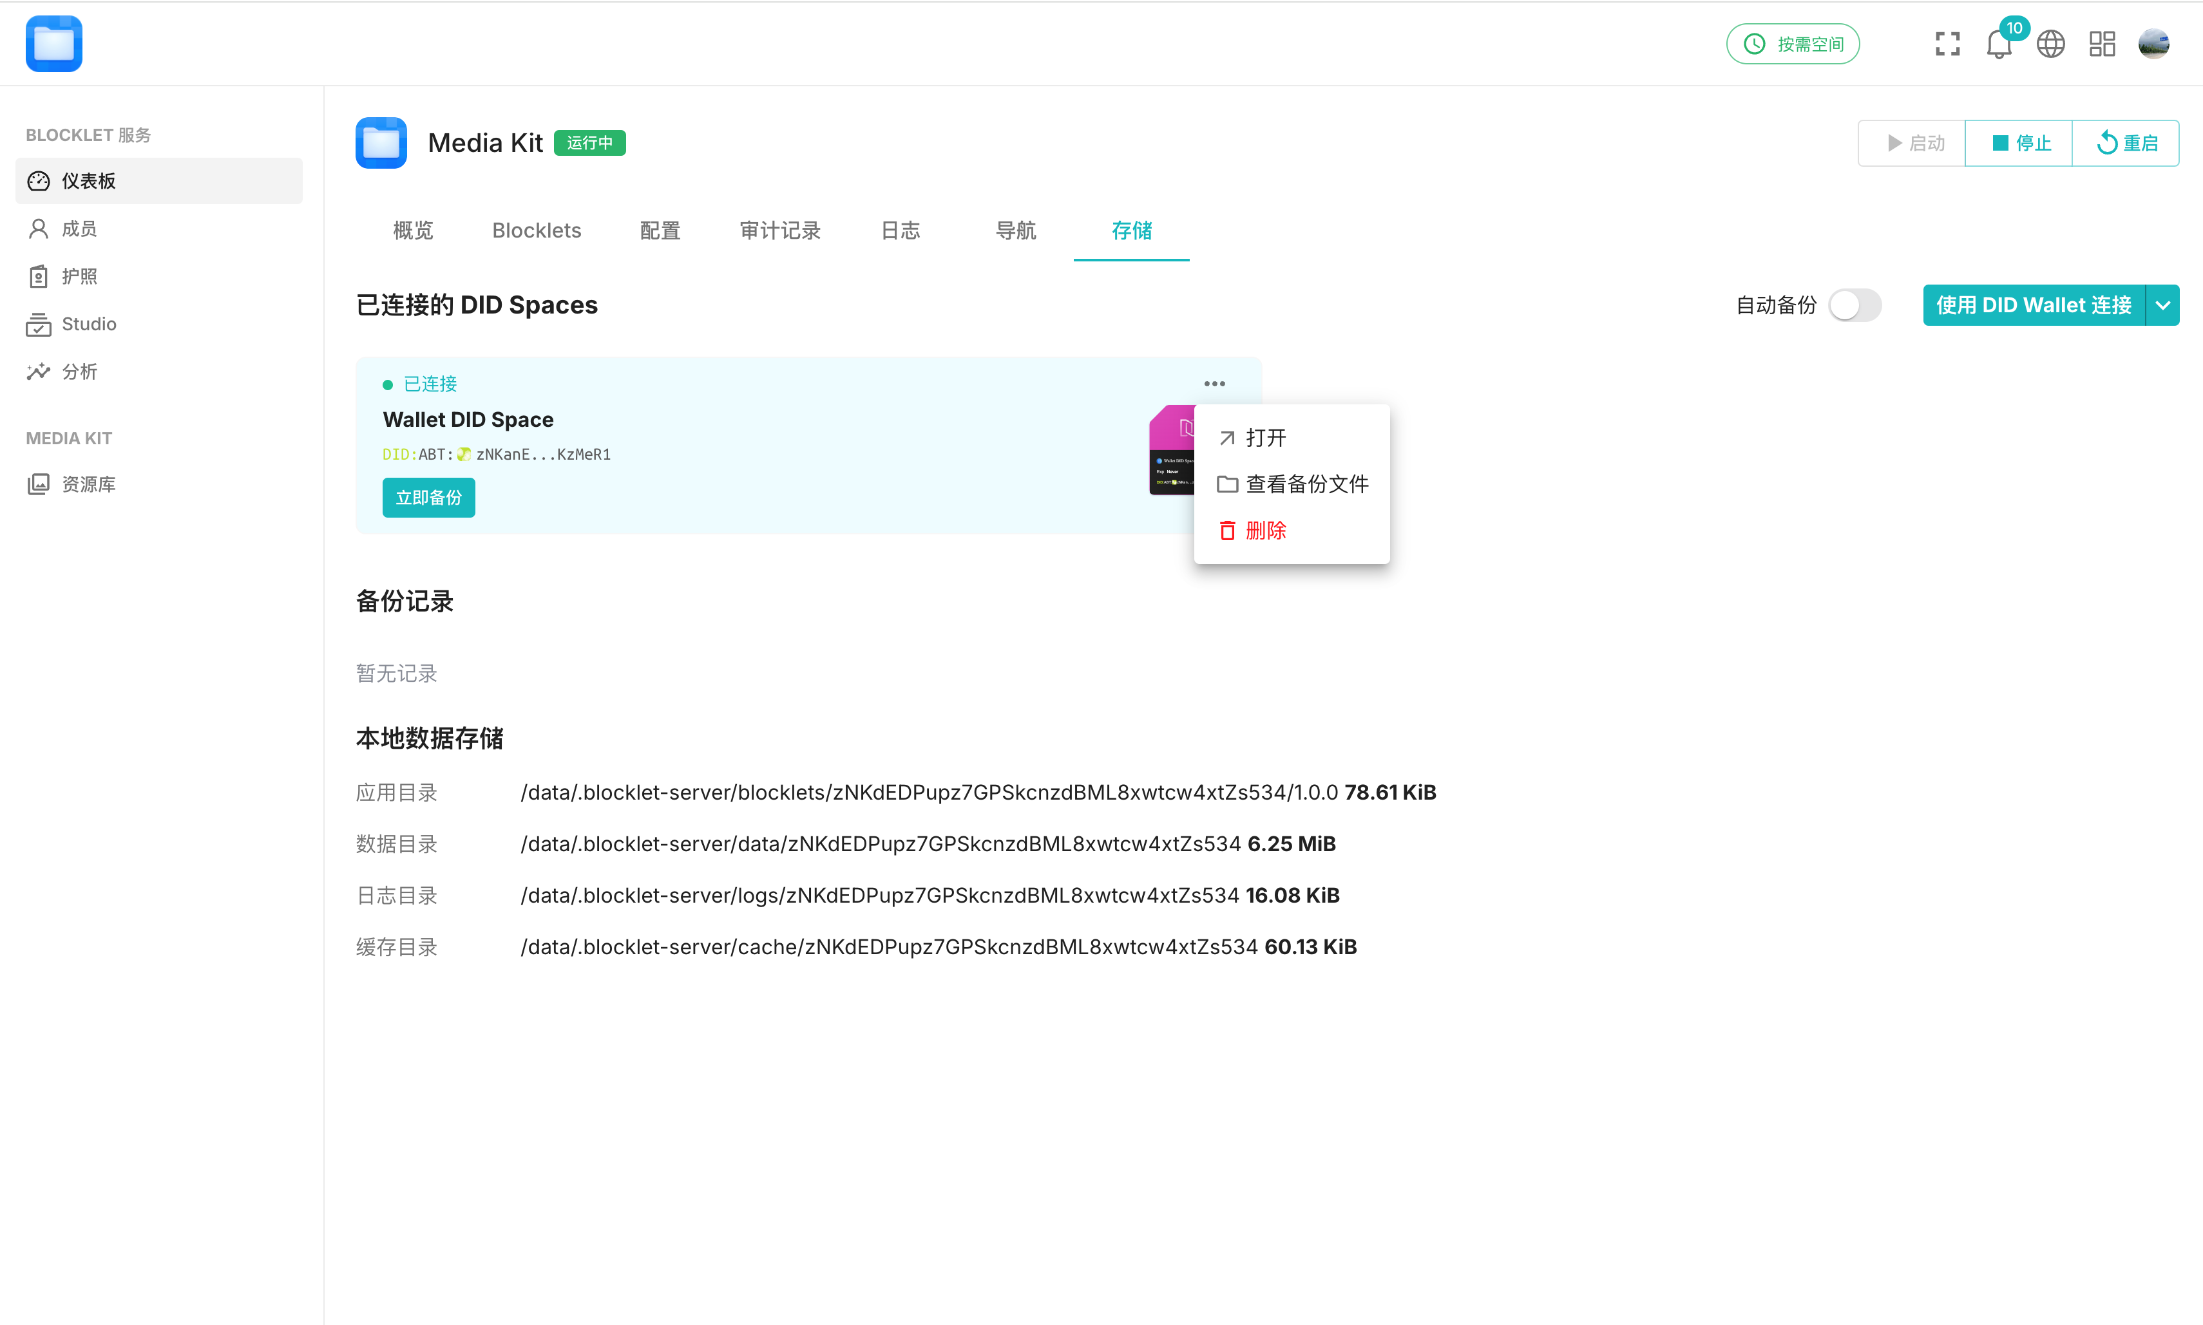Switch to the Blocklets tab

[536, 230]
